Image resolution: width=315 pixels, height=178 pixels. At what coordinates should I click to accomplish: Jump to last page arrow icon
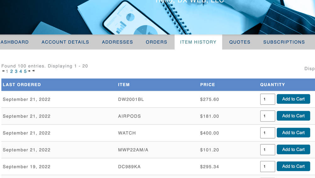click(x=33, y=71)
